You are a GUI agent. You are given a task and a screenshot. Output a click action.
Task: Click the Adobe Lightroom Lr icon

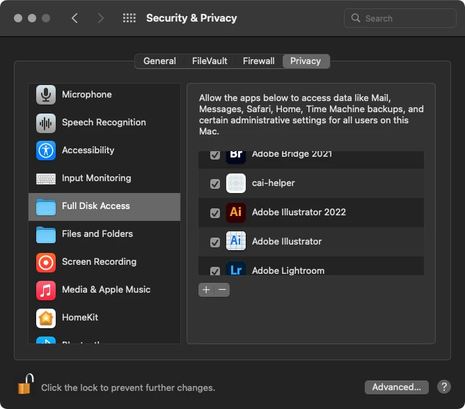[236, 268]
